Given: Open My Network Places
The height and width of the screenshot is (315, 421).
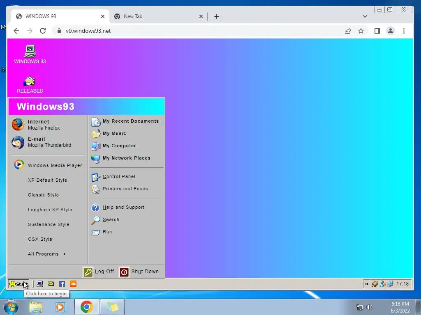Looking at the screenshot, I should click(x=121, y=158).
